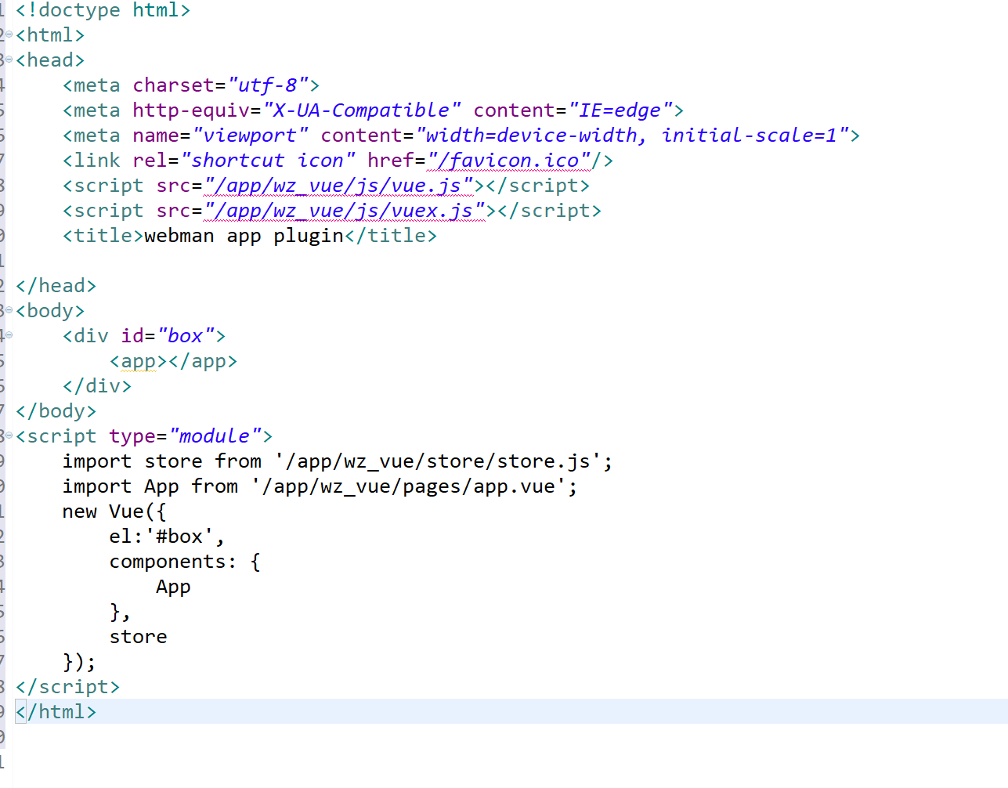Click App inside the components block
Screen dimensions: 1008x788
pos(173,587)
